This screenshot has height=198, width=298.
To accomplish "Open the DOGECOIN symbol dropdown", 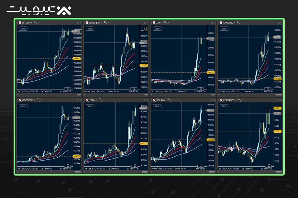I will pyautogui.click(x=34, y=100).
